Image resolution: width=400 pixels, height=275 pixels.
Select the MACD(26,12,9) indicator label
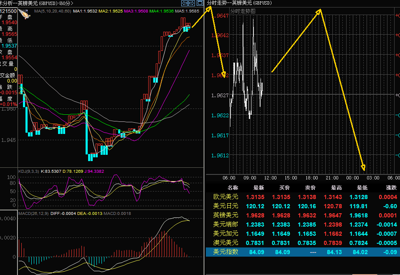[33, 213]
